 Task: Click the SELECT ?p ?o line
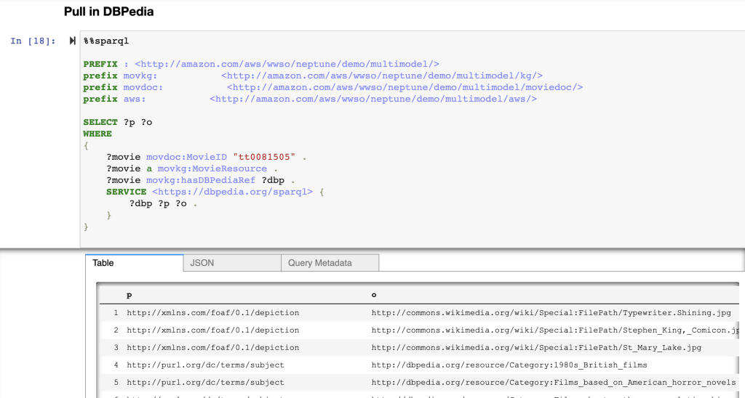tap(118, 122)
